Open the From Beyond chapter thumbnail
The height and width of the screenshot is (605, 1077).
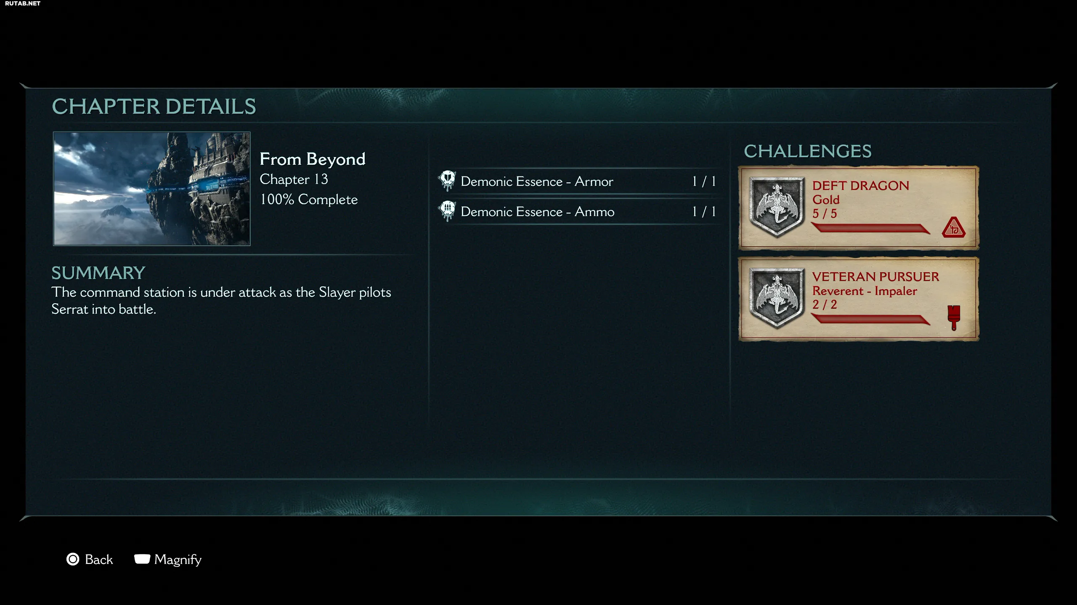[x=152, y=189]
